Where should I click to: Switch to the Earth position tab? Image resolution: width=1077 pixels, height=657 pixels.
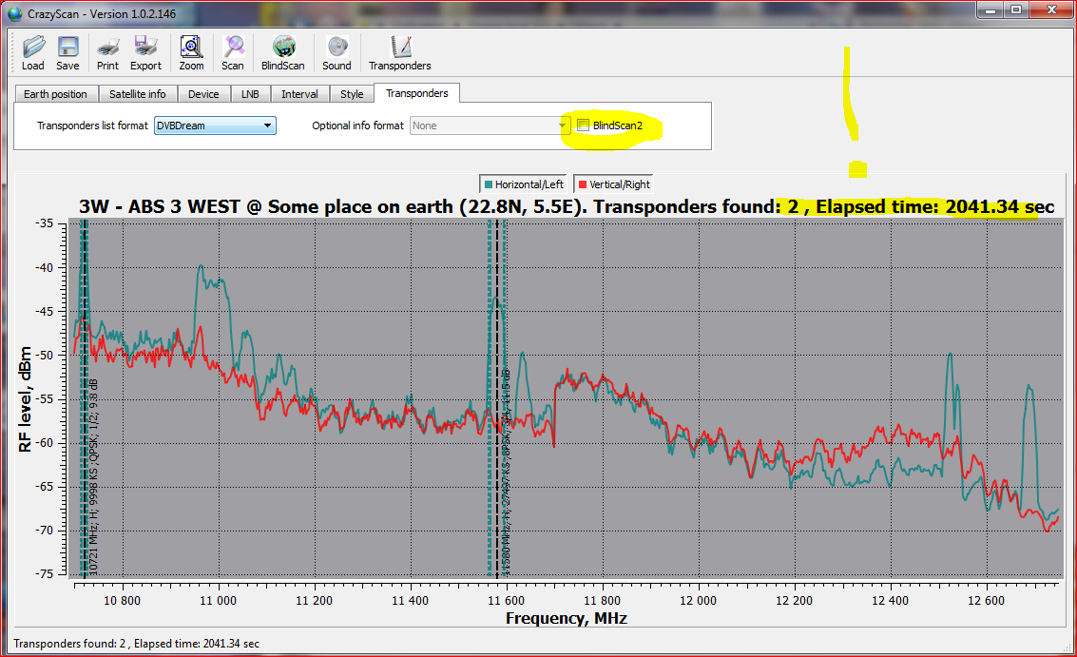55,94
